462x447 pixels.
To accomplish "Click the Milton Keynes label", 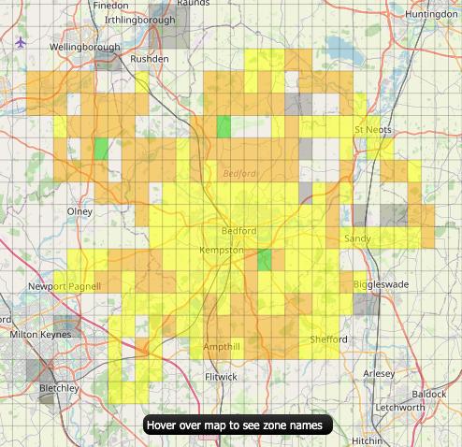I will [40, 335].
